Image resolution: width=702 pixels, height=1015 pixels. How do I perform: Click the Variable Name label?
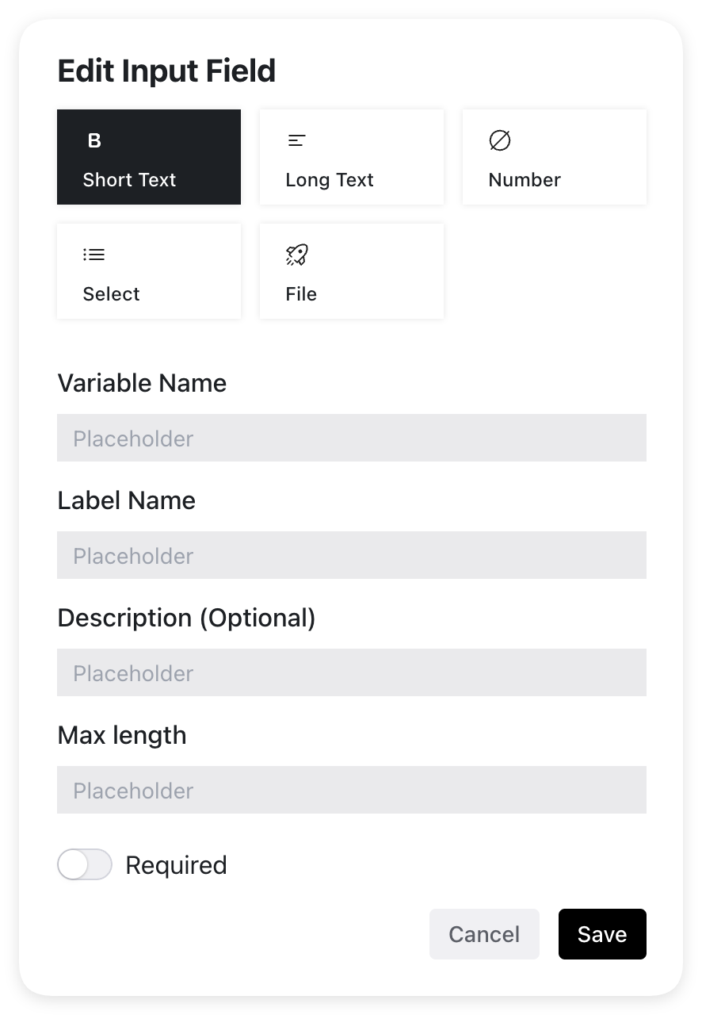point(142,383)
